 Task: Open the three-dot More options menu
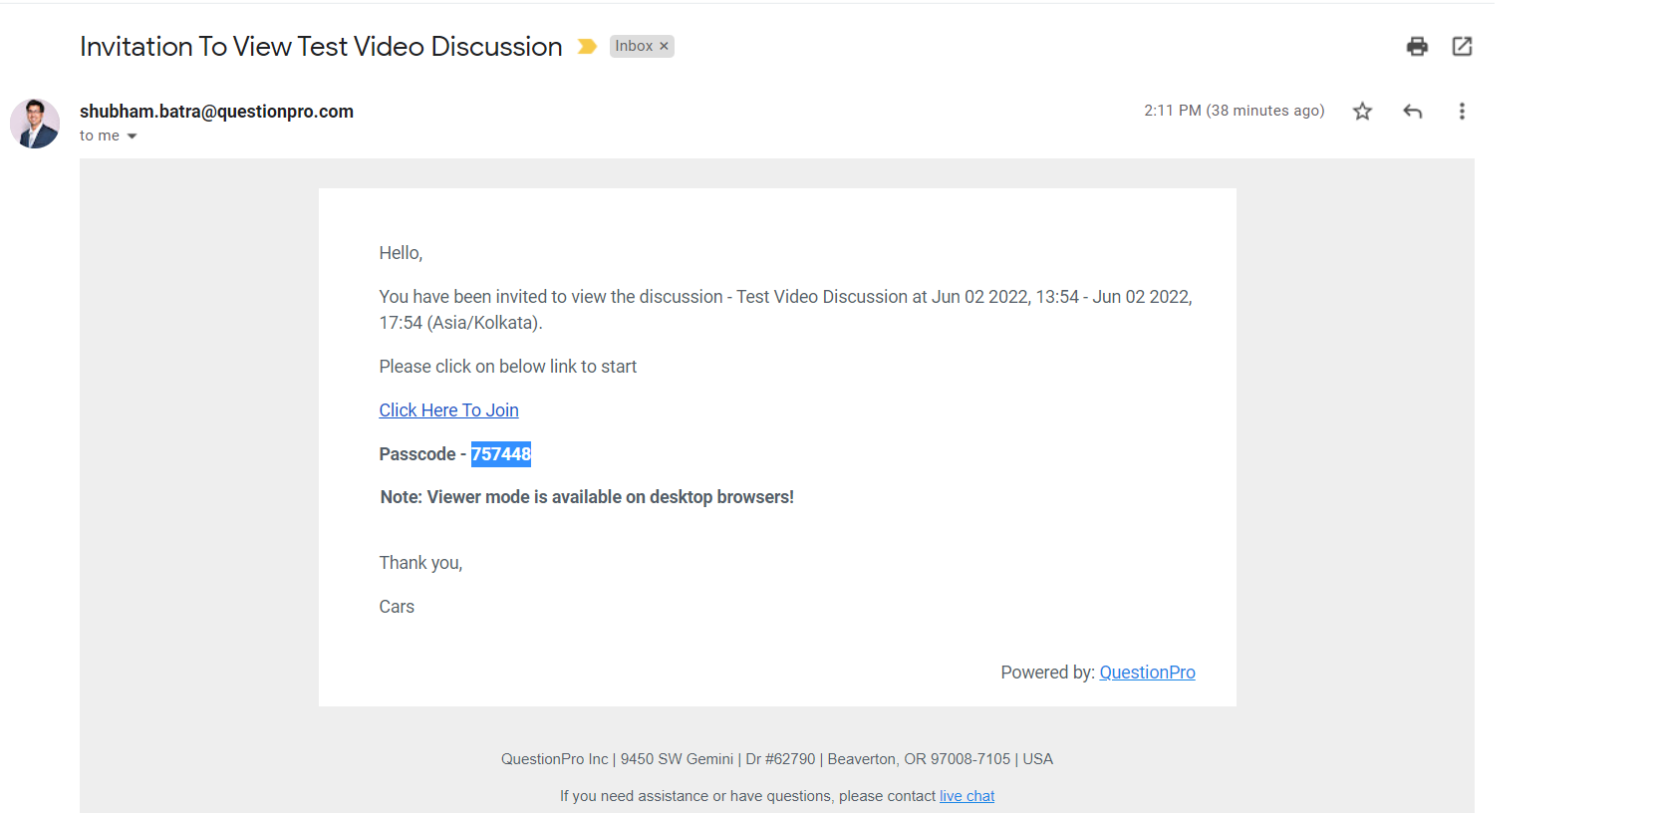click(x=1462, y=112)
